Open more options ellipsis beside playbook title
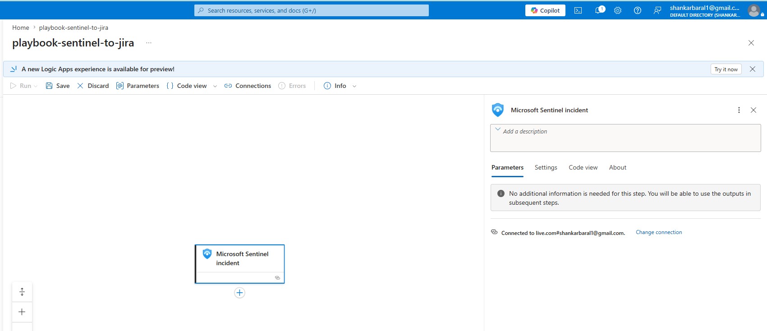The height and width of the screenshot is (331, 767). [x=149, y=43]
